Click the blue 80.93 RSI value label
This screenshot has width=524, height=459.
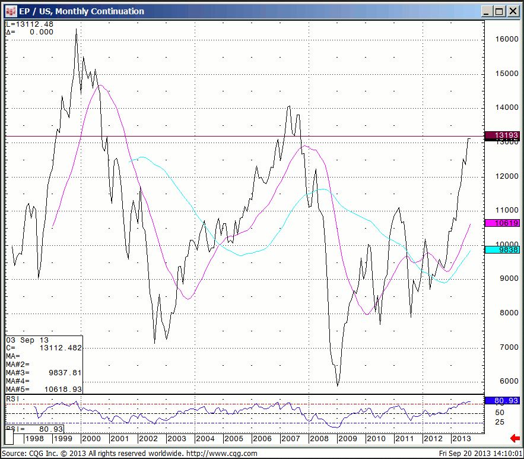point(502,401)
